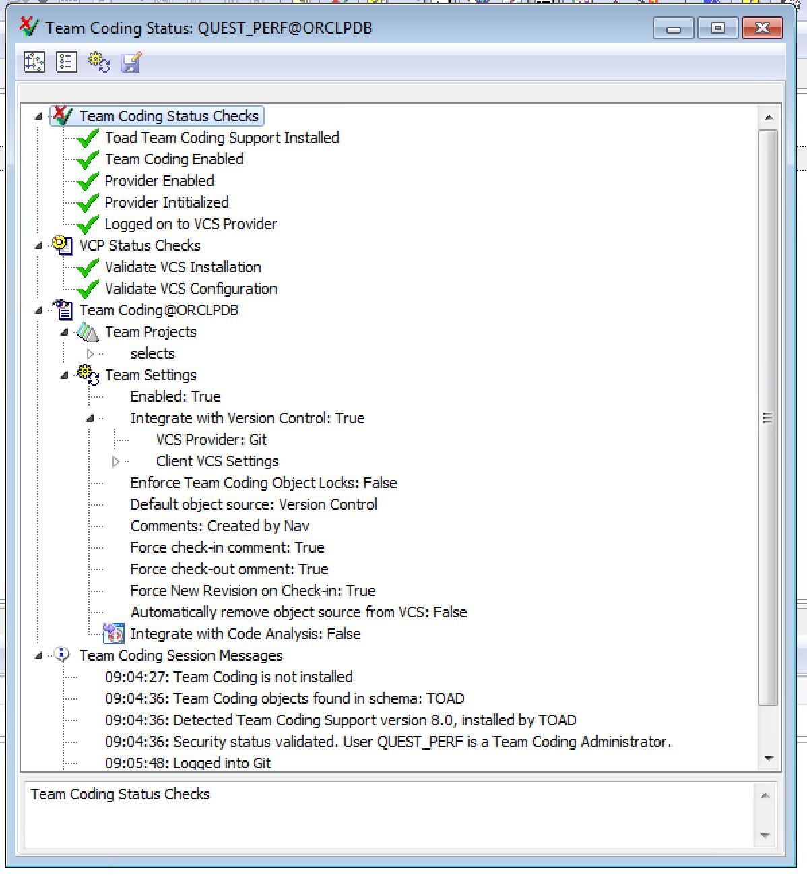Click the Team Projects node icon
This screenshot has width=807, height=875.
[88, 332]
